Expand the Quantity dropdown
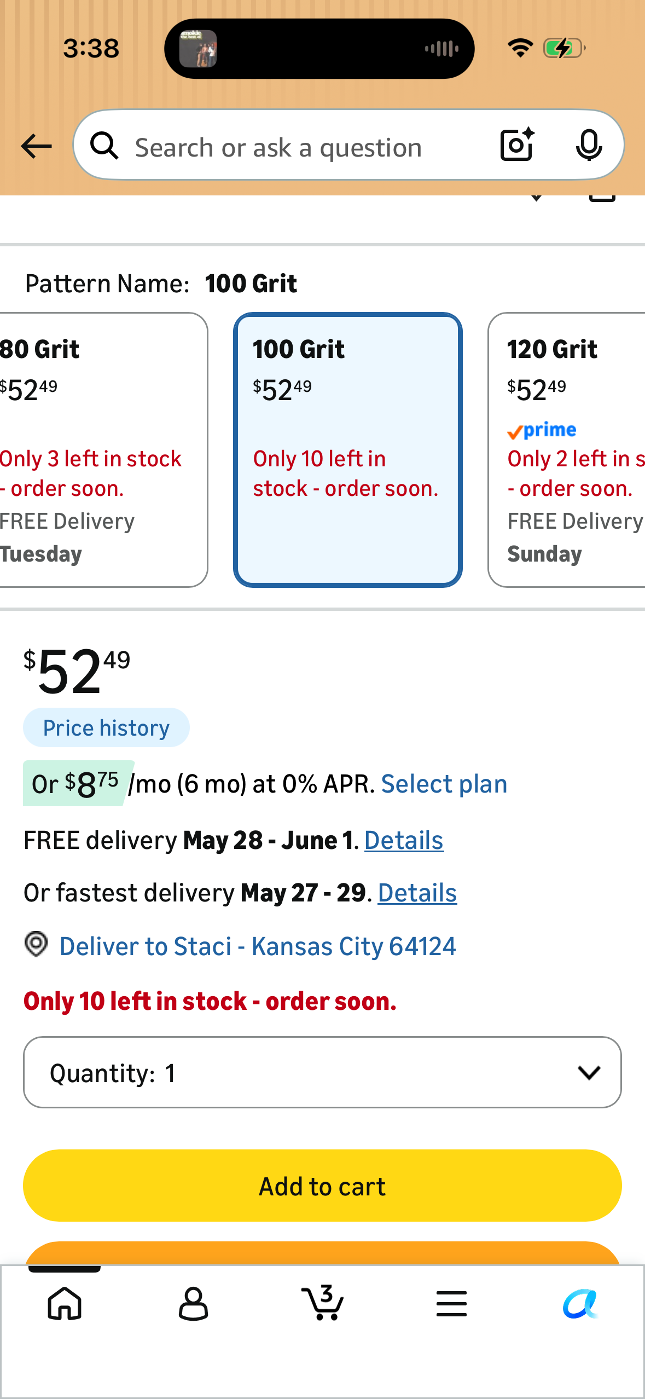The width and height of the screenshot is (645, 1399). [x=322, y=1072]
